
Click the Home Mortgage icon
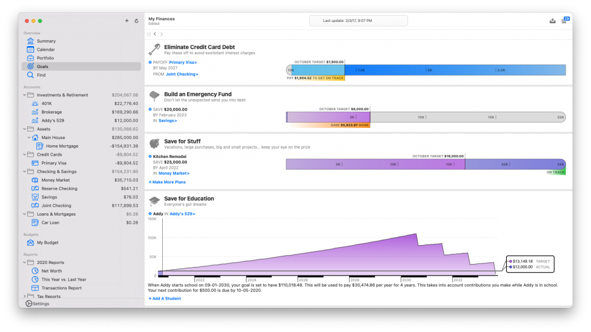click(40, 146)
